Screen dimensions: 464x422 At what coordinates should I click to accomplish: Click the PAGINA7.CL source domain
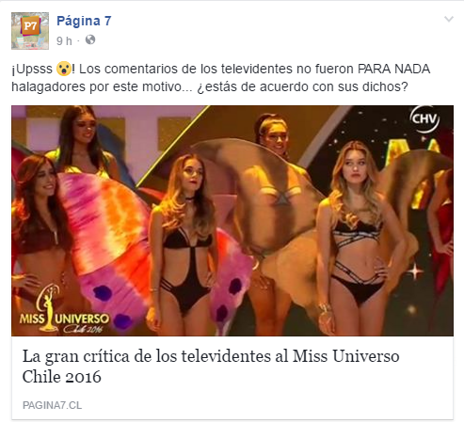(52, 405)
